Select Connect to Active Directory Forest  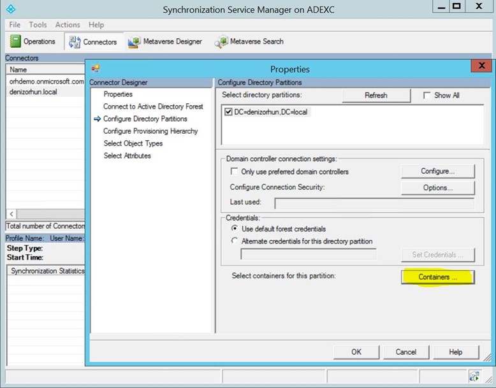[x=153, y=106]
